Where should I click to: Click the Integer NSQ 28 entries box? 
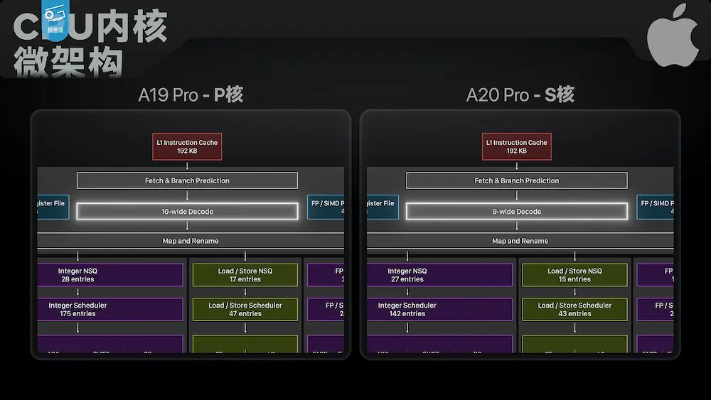(x=110, y=275)
